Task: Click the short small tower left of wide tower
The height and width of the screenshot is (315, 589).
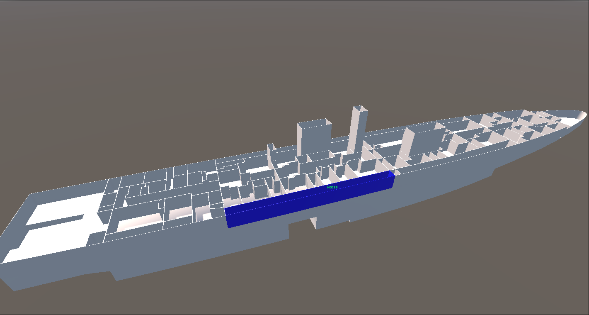Action: tap(271, 152)
